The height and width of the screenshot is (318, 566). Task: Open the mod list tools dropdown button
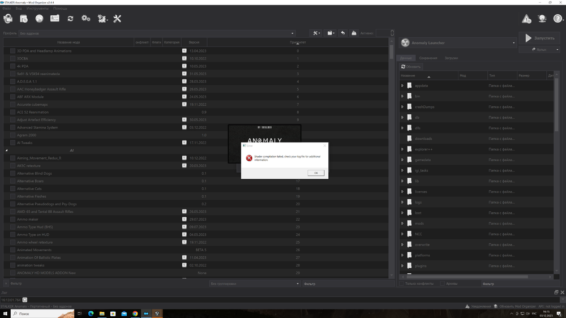(x=316, y=33)
